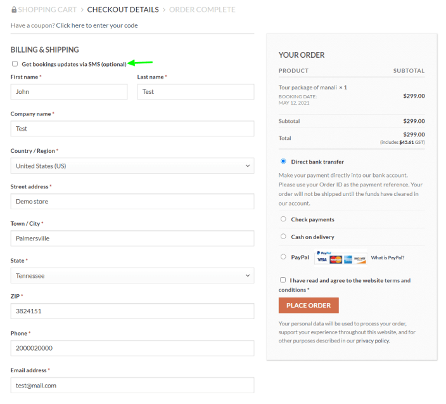446x404 pixels.
Task: Click the Discover card icon
Action: coord(360,259)
